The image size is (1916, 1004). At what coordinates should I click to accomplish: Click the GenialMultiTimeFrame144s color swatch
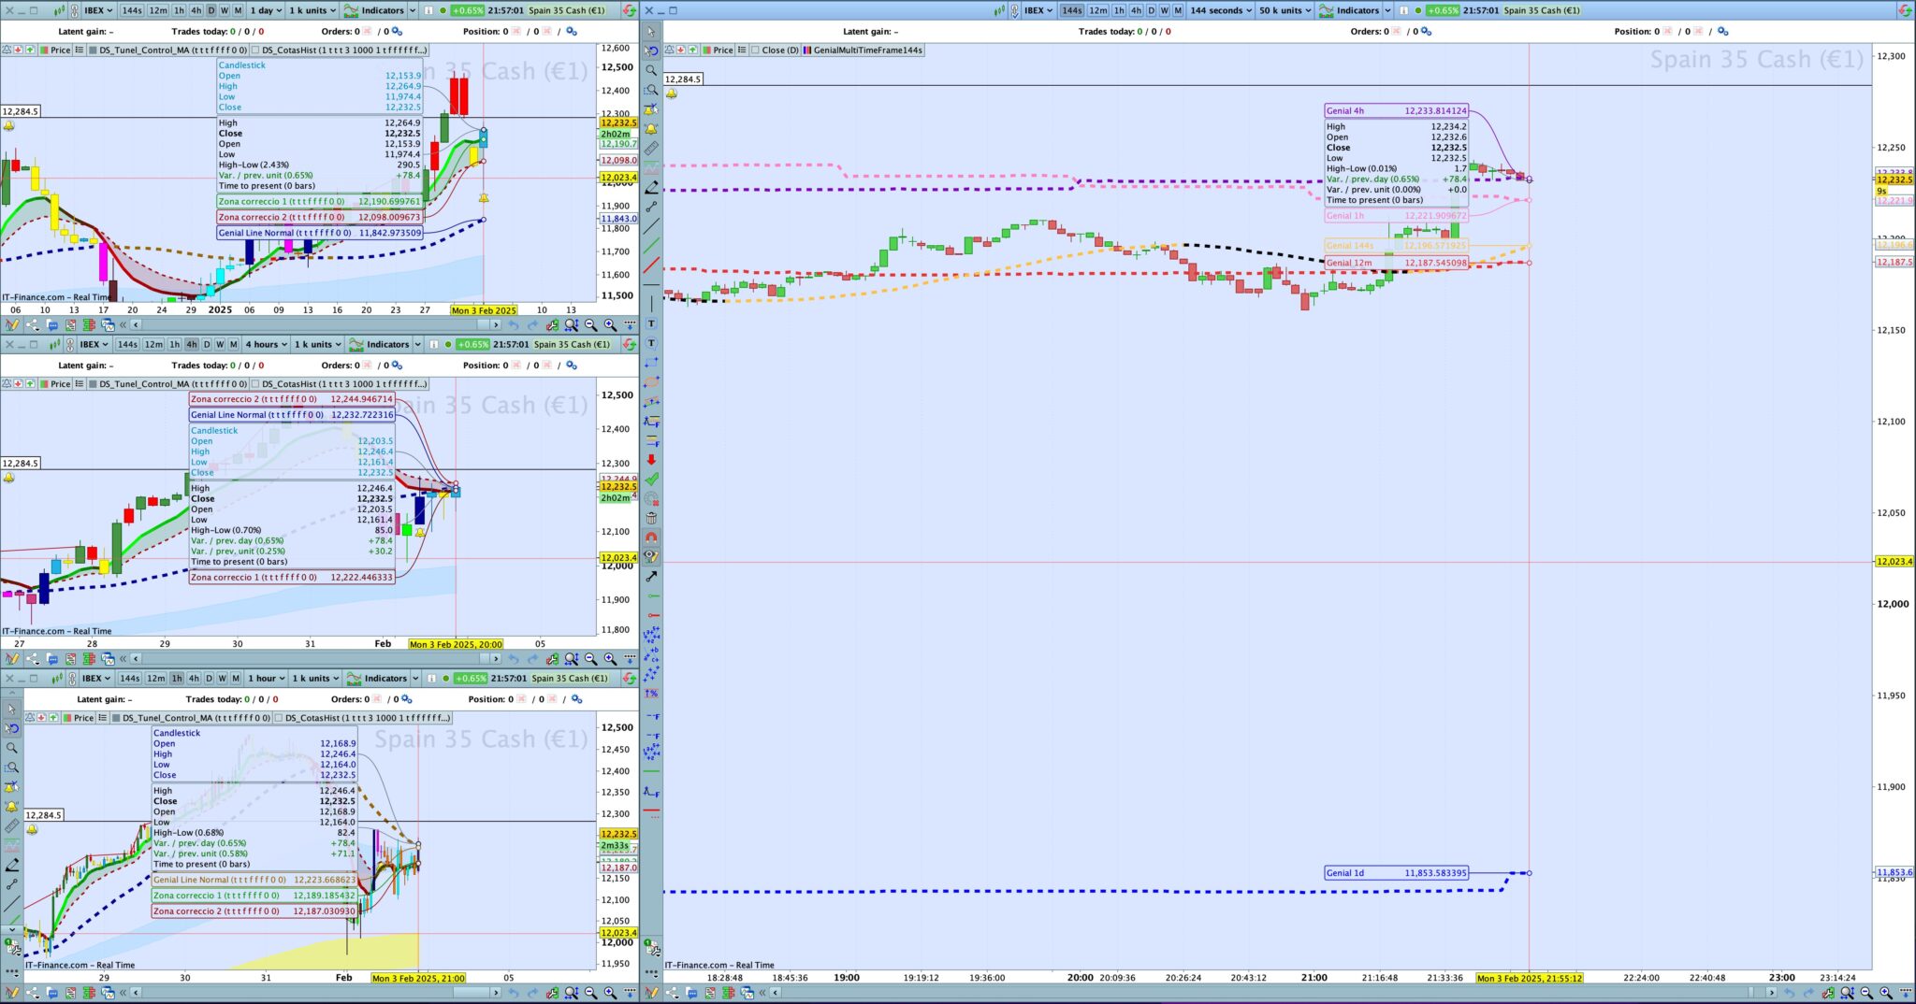806,50
